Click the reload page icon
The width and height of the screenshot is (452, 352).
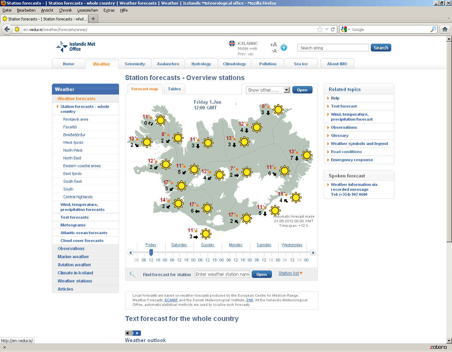point(333,30)
